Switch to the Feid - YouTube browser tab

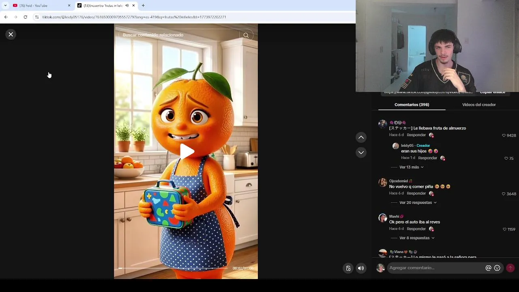click(x=39, y=6)
